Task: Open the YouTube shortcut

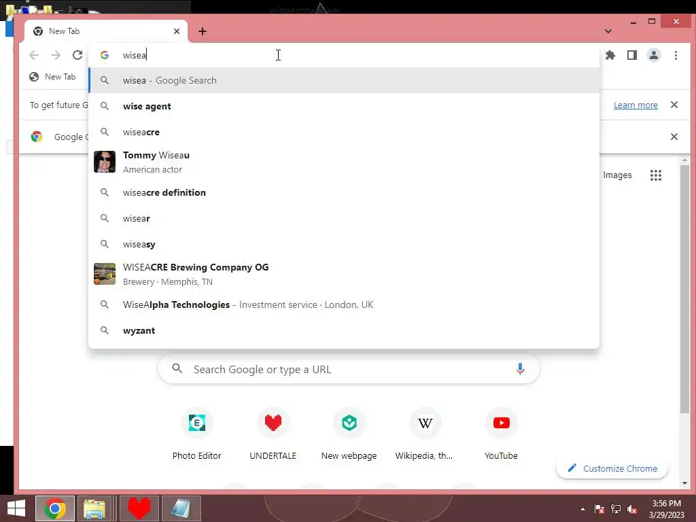Action: 501,434
